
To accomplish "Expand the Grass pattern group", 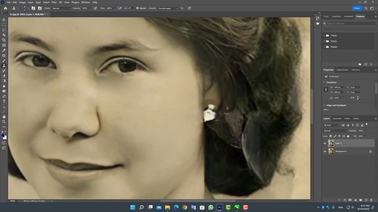I will click(324, 41).
